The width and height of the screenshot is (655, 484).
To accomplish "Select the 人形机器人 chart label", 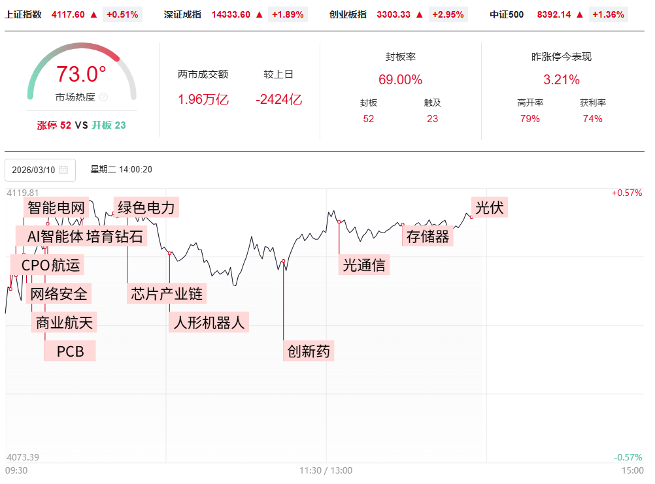I will click(208, 322).
